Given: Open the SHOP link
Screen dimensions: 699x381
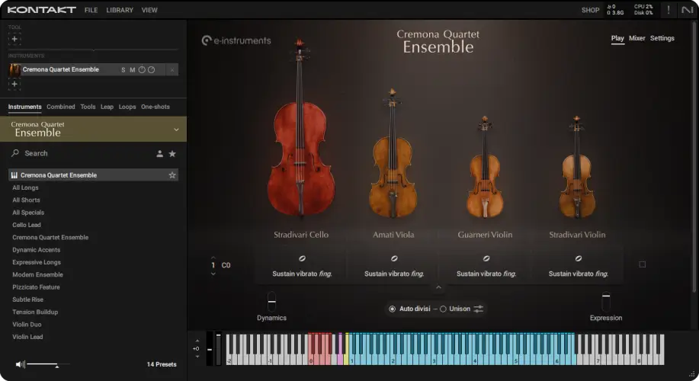Looking at the screenshot, I should pyautogui.click(x=590, y=10).
